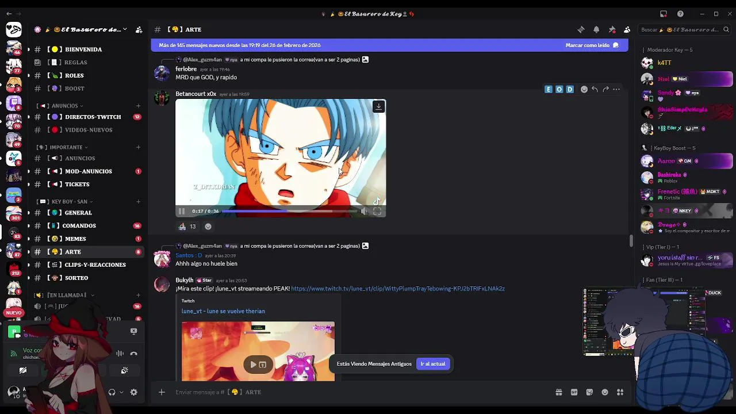
Task: Seek in the video progress bar
Action: (x=289, y=211)
